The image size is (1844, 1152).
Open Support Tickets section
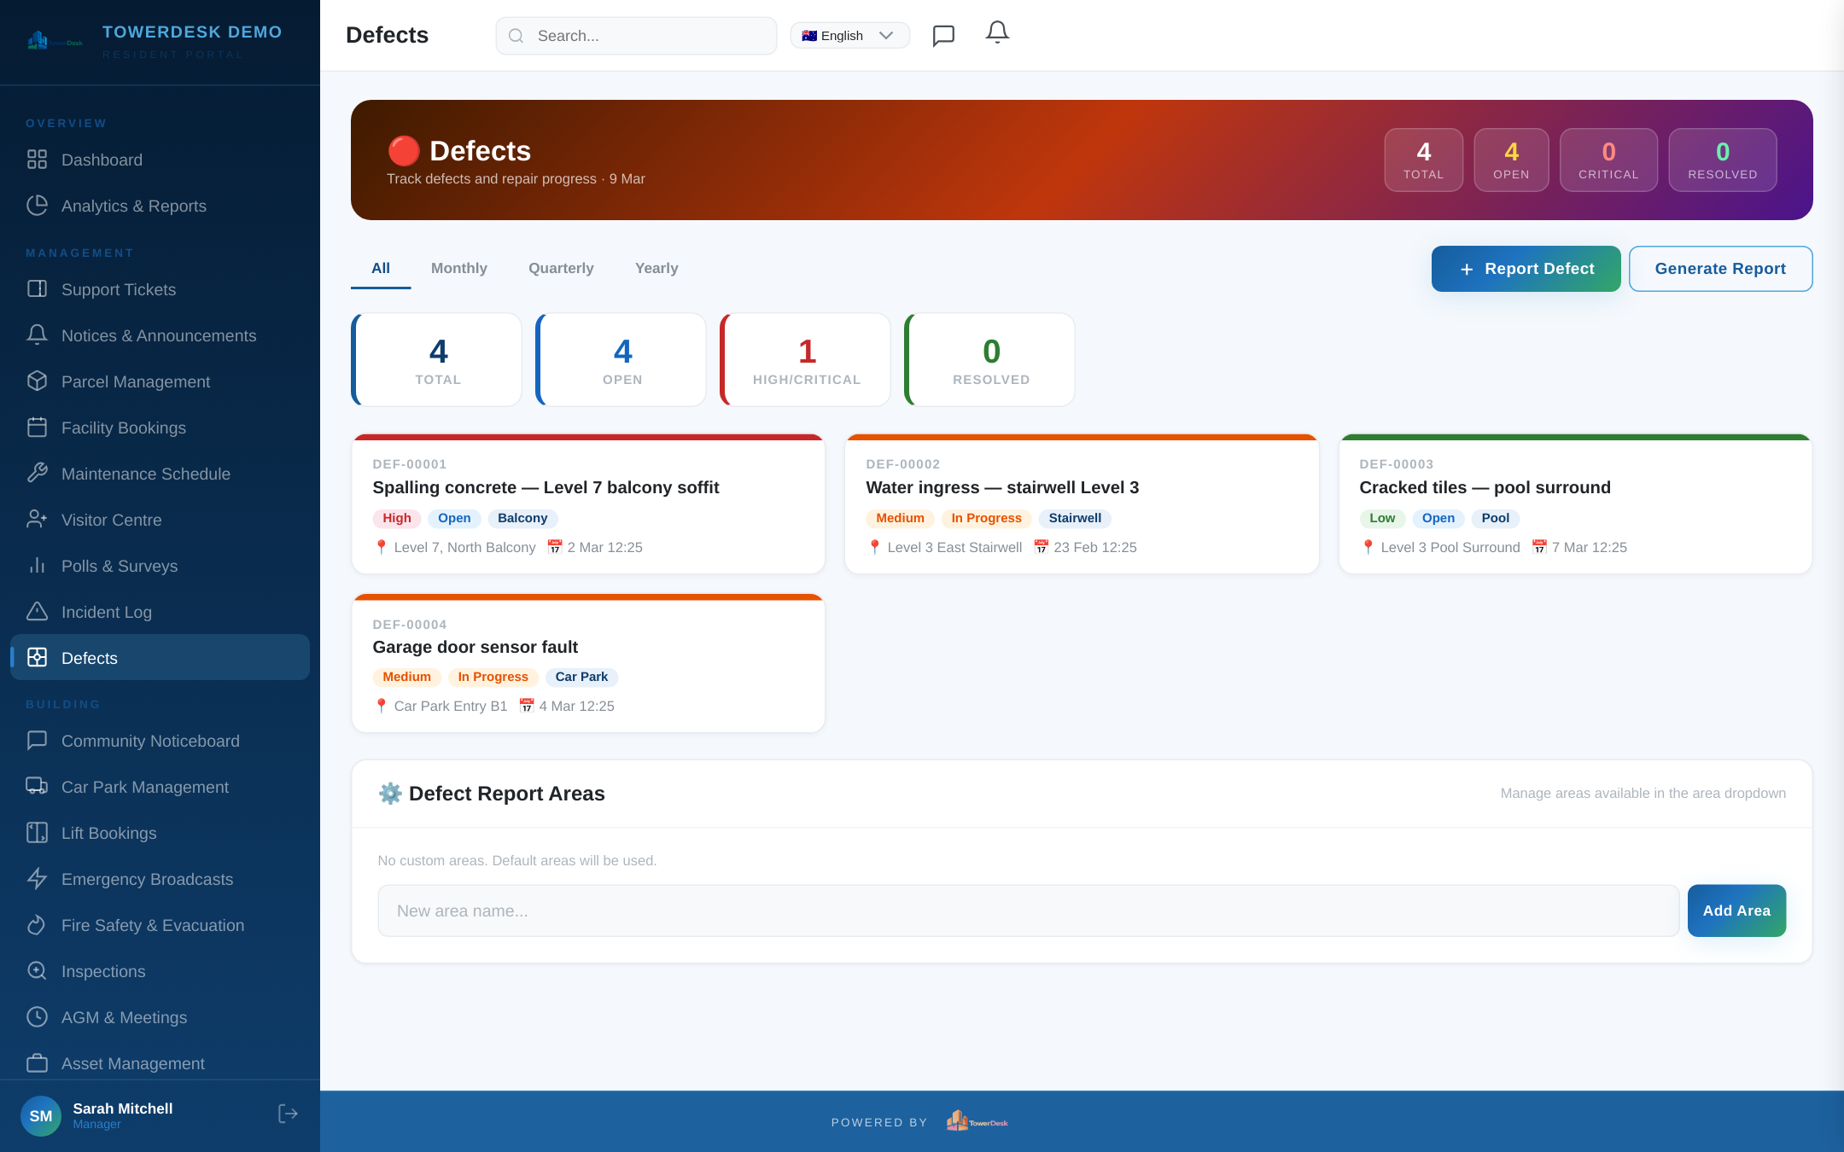118,289
